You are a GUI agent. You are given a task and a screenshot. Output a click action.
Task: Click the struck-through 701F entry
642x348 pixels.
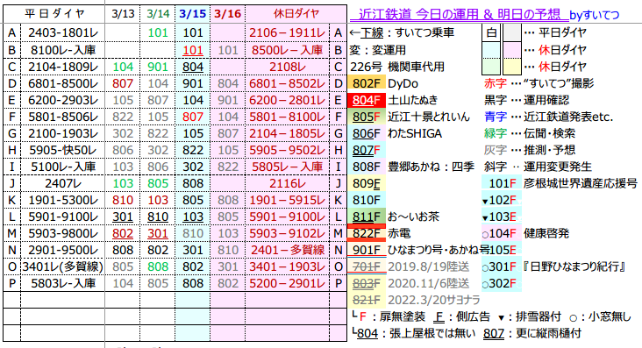(367, 267)
